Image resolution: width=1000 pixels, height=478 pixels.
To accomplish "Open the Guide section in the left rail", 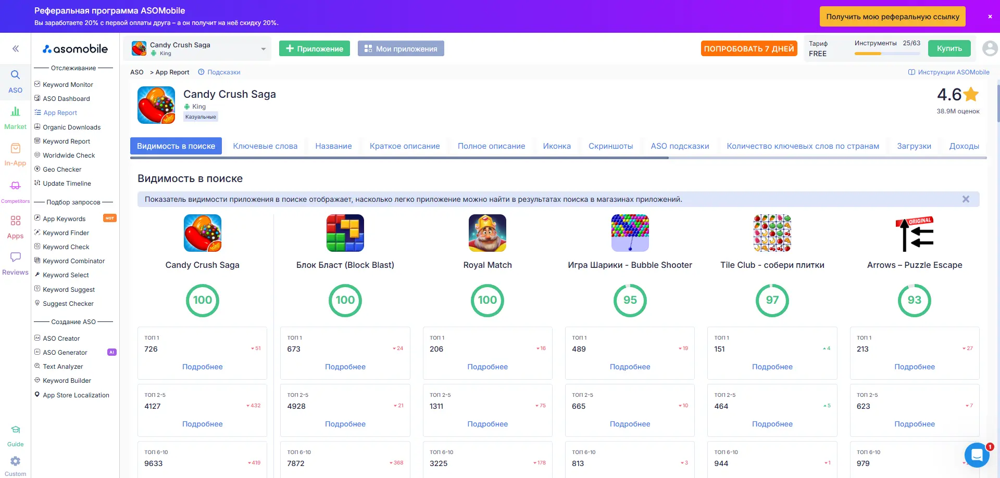I will tap(15, 436).
